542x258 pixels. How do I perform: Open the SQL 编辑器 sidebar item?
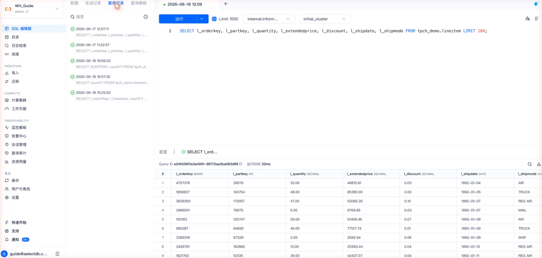33,29
